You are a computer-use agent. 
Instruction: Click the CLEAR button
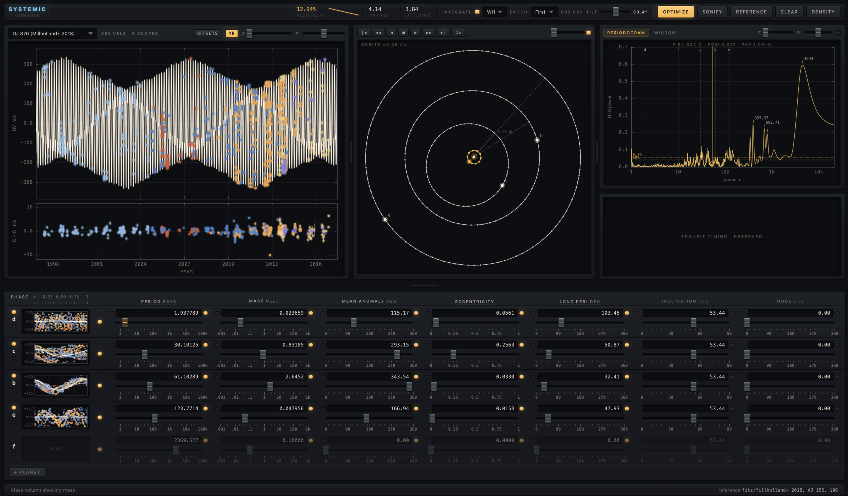(x=789, y=12)
